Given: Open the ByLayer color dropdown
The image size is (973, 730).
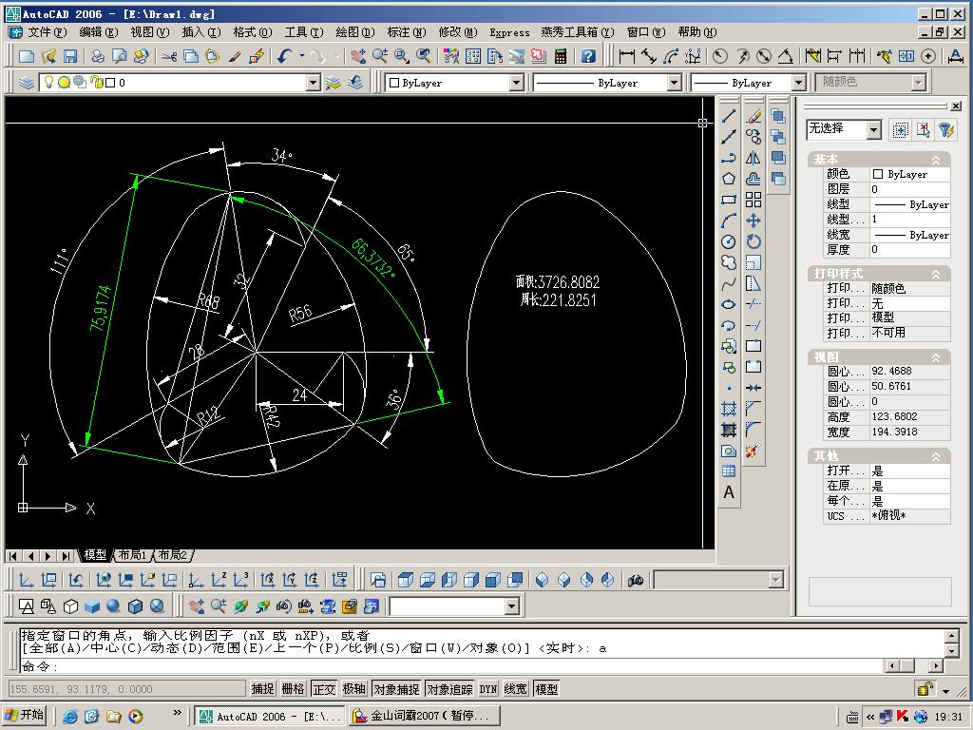Looking at the screenshot, I should coord(516,83).
